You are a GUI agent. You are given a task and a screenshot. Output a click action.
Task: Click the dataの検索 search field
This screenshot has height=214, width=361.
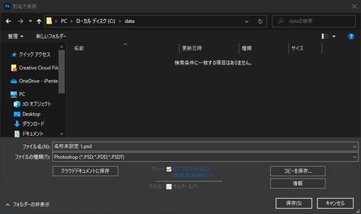point(314,21)
